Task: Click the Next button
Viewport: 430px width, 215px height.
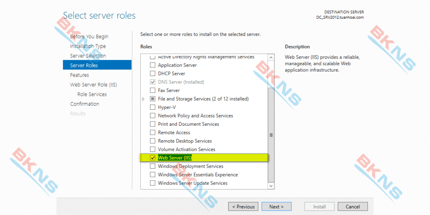Action: (276, 207)
